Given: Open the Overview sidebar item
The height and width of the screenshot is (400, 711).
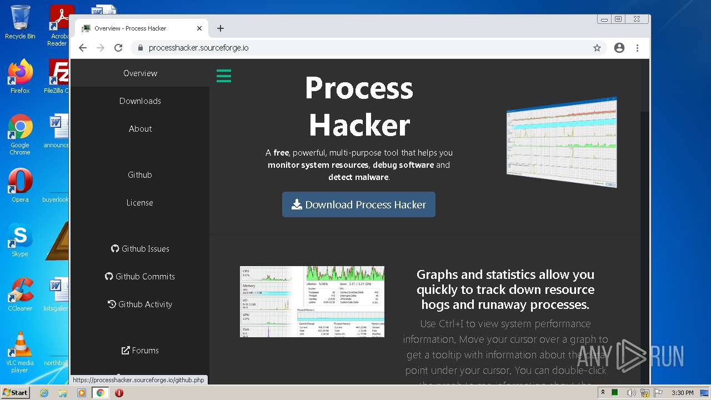Looking at the screenshot, I should click(x=140, y=73).
